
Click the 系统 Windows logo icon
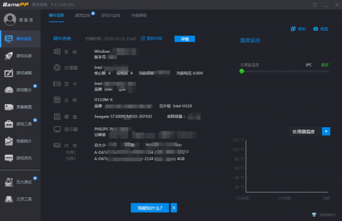pyautogui.click(x=57, y=52)
